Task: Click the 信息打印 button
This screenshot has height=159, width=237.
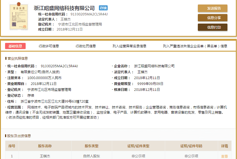Action: tap(212, 27)
